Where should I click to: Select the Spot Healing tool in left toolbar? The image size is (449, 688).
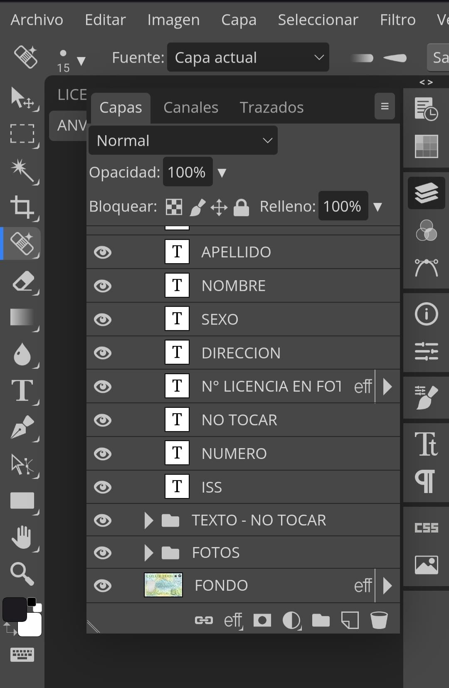pos(22,244)
